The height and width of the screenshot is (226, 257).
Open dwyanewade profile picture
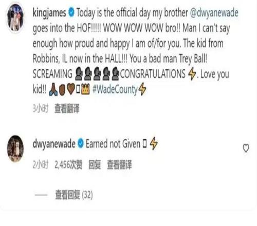click(x=15, y=148)
